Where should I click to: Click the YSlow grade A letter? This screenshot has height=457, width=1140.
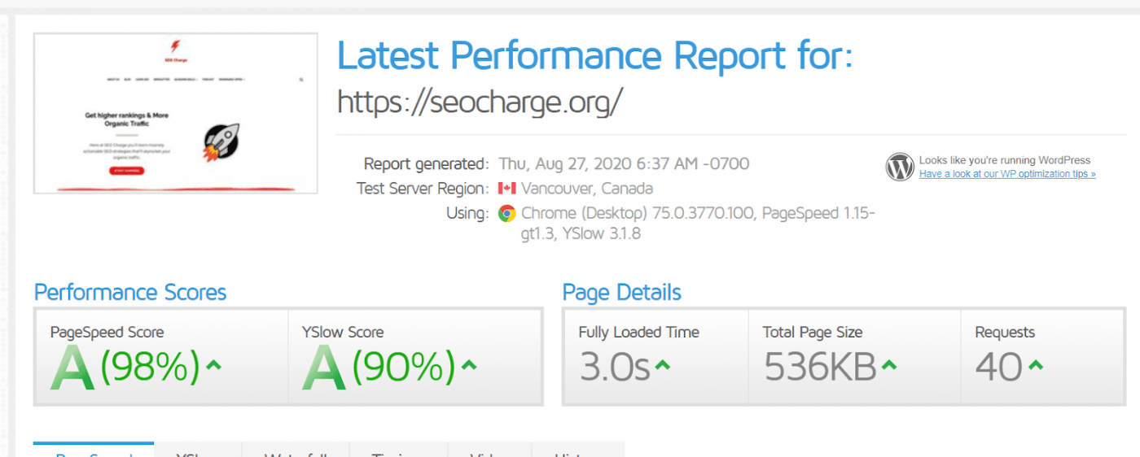click(324, 368)
